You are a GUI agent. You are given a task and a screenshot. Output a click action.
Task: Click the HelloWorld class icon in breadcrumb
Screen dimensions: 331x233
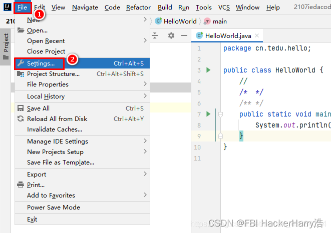click(158, 21)
